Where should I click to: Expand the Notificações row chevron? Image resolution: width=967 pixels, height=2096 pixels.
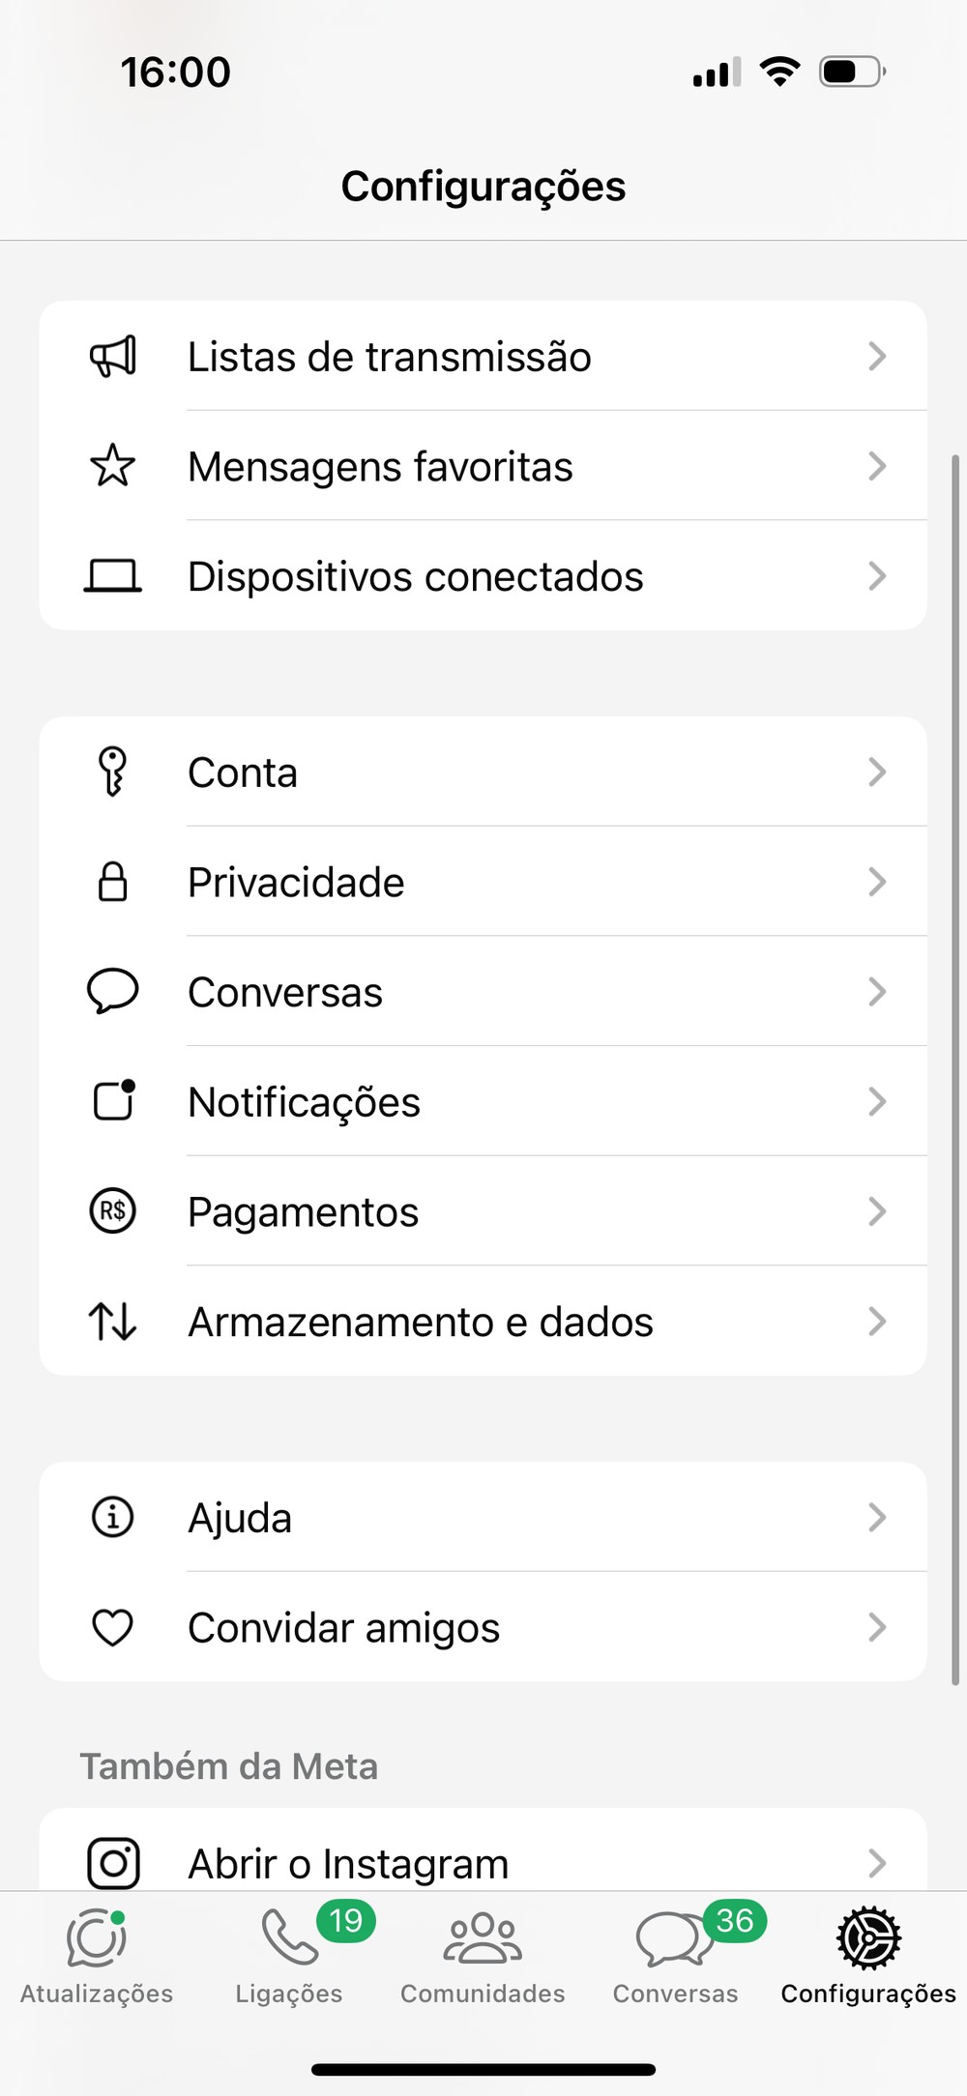pyautogui.click(x=877, y=1102)
